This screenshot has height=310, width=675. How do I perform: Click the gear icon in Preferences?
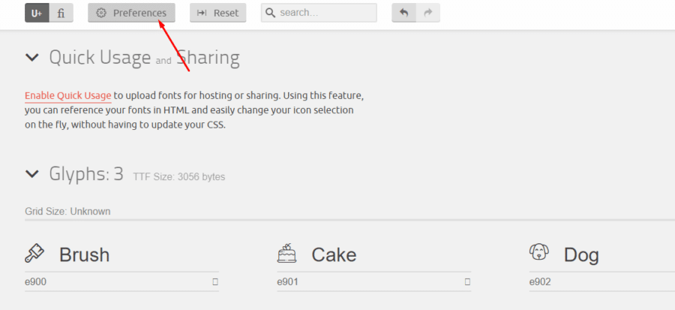[x=101, y=13]
